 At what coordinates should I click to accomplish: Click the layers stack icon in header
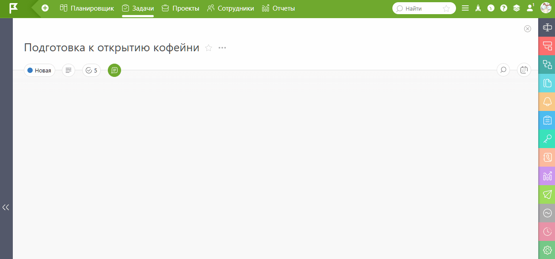coord(517,8)
